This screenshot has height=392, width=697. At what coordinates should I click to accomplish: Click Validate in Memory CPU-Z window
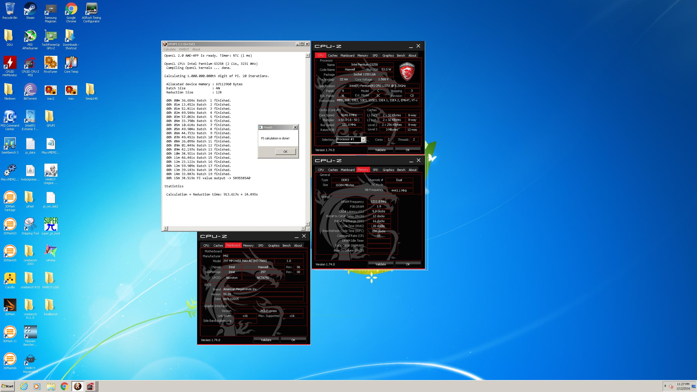point(381,264)
